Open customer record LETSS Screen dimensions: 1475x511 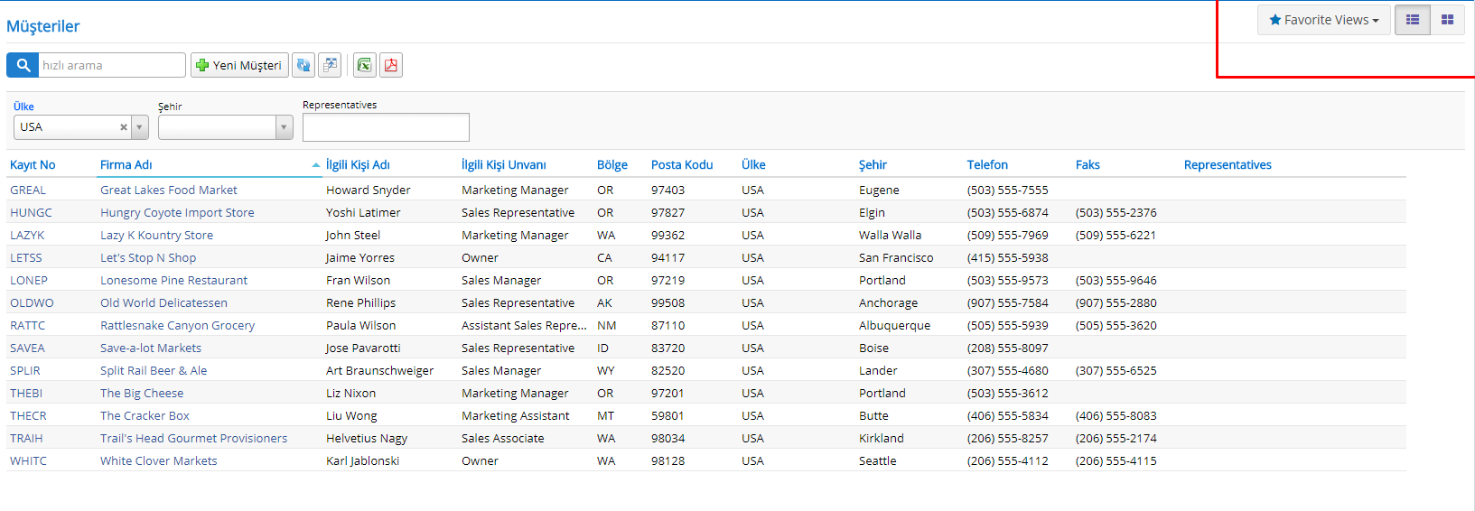pyautogui.click(x=26, y=257)
